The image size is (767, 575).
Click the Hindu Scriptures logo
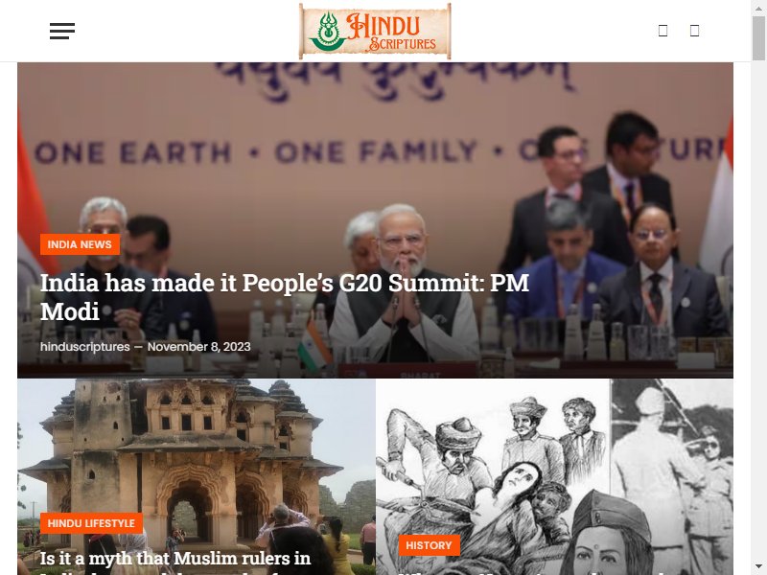(x=375, y=31)
